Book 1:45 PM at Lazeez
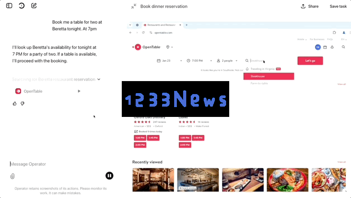This screenshot has width=351, height=198. tap(198, 138)
